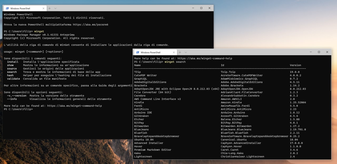Close the front PowerShell window

pyautogui.click(x=327, y=52)
